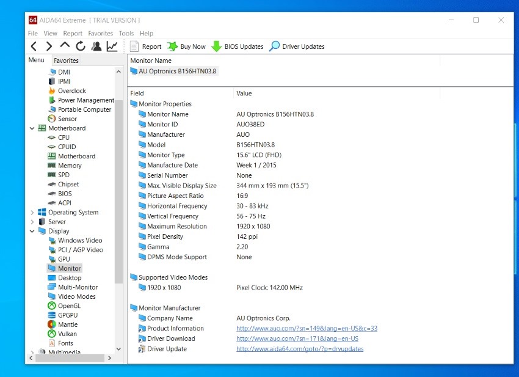Switch to the Favorites tab in the sidebar
519x377 pixels.
(66, 60)
